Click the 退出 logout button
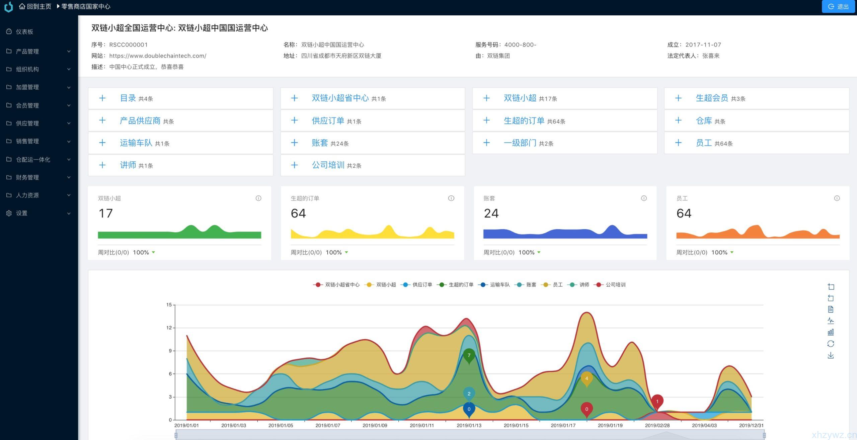 pyautogui.click(x=838, y=6)
